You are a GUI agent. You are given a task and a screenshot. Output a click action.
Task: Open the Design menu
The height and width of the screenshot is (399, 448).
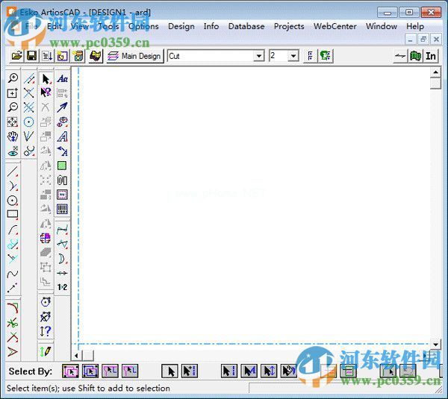pyautogui.click(x=181, y=26)
